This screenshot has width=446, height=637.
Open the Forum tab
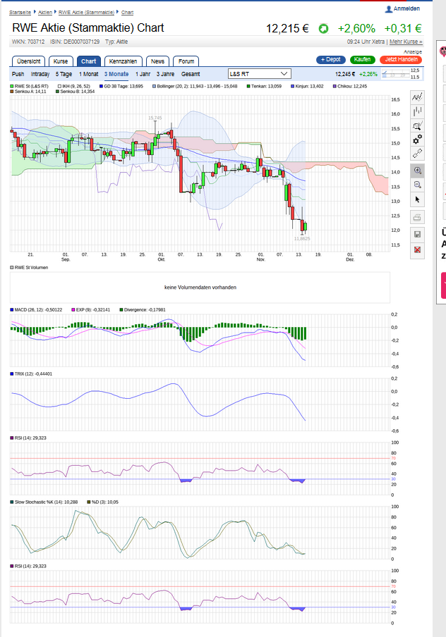[x=186, y=61]
